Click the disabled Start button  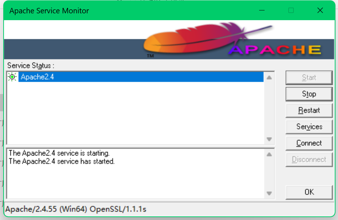[309, 78]
